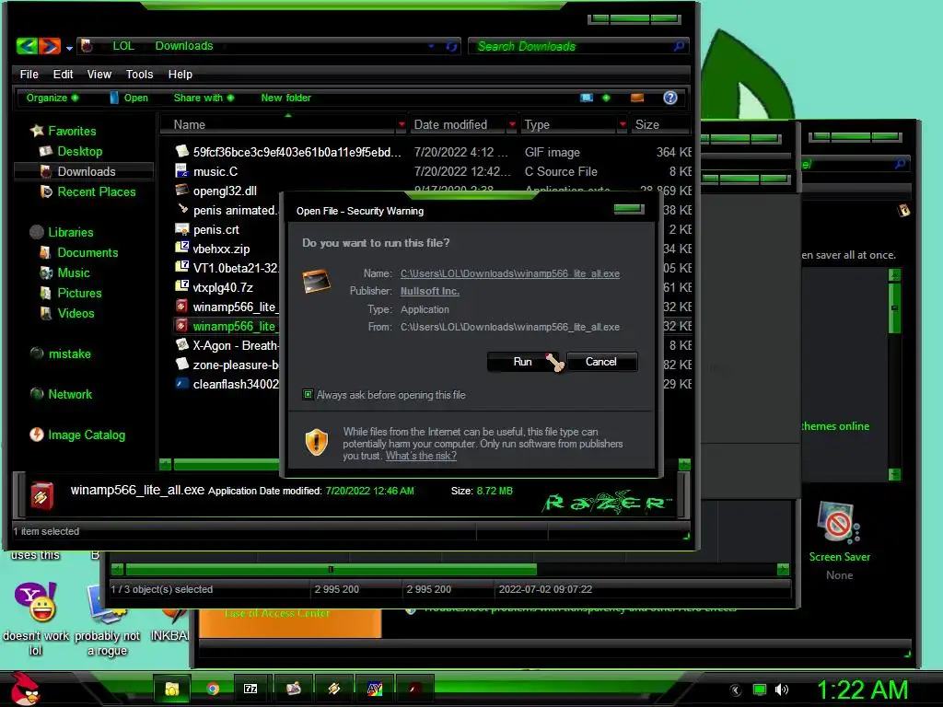The image size is (943, 707).
Task: Click the taskbar clock showing 1:22 AM
Action: click(862, 690)
